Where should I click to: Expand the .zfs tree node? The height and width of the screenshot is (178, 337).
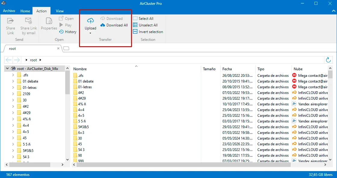pos(13,75)
